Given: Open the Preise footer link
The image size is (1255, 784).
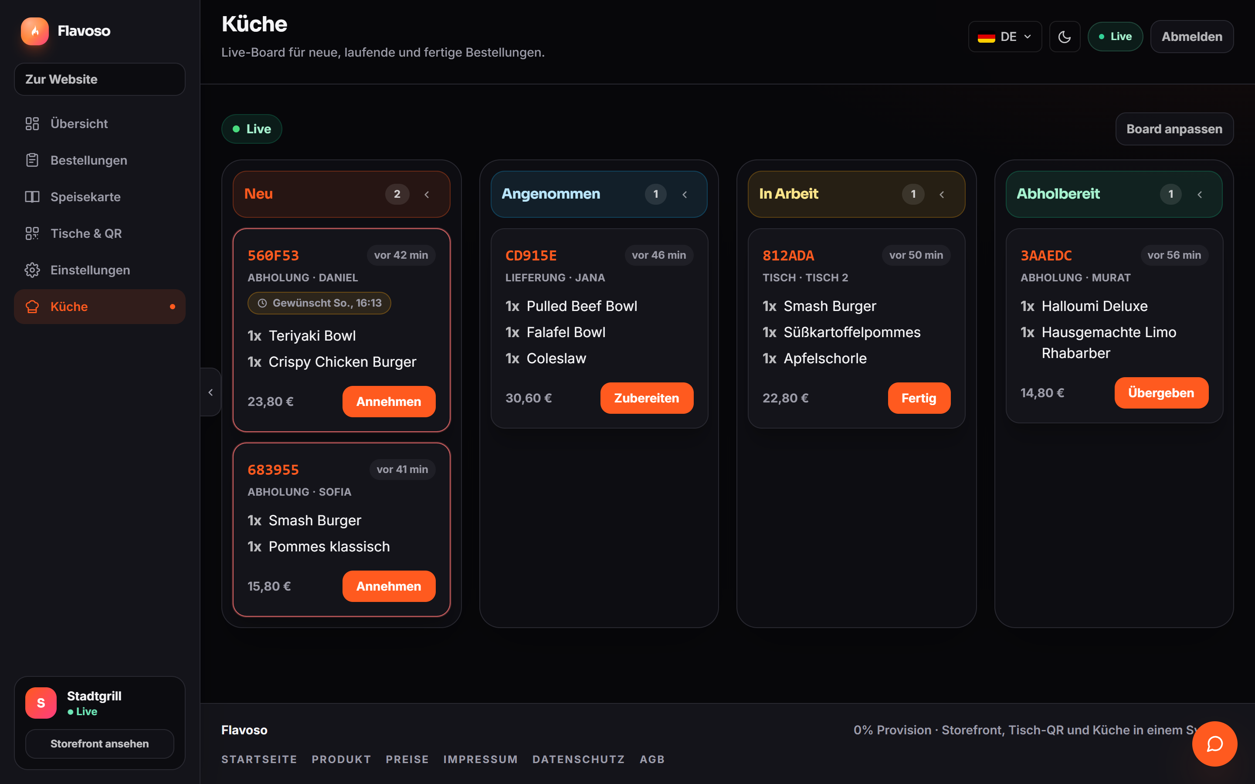Looking at the screenshot, I should coord(407,759).
